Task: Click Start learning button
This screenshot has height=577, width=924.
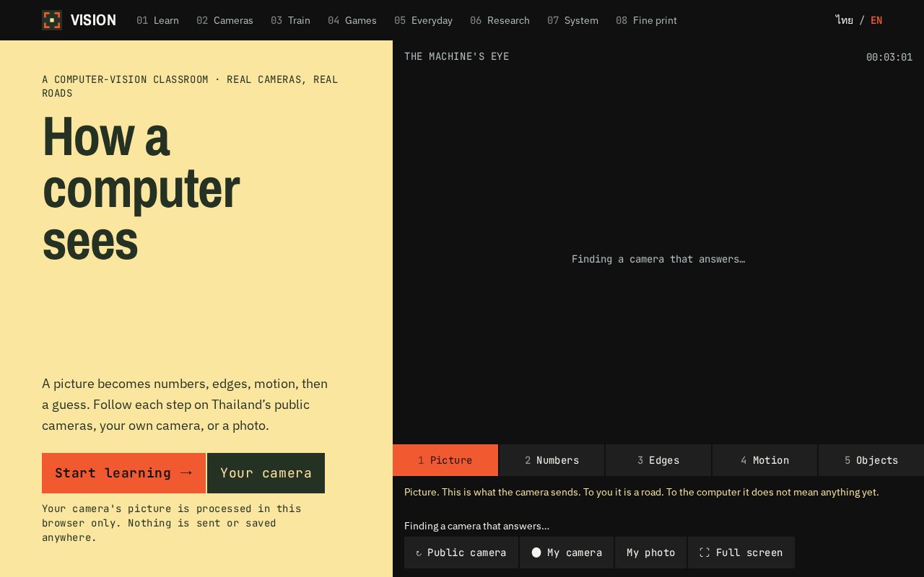Action: point(123,473)
